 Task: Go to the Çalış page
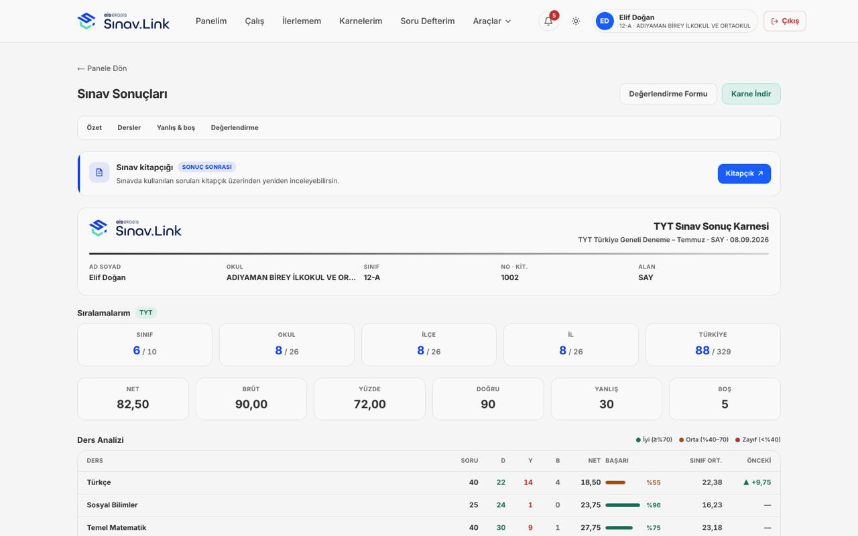255,21
